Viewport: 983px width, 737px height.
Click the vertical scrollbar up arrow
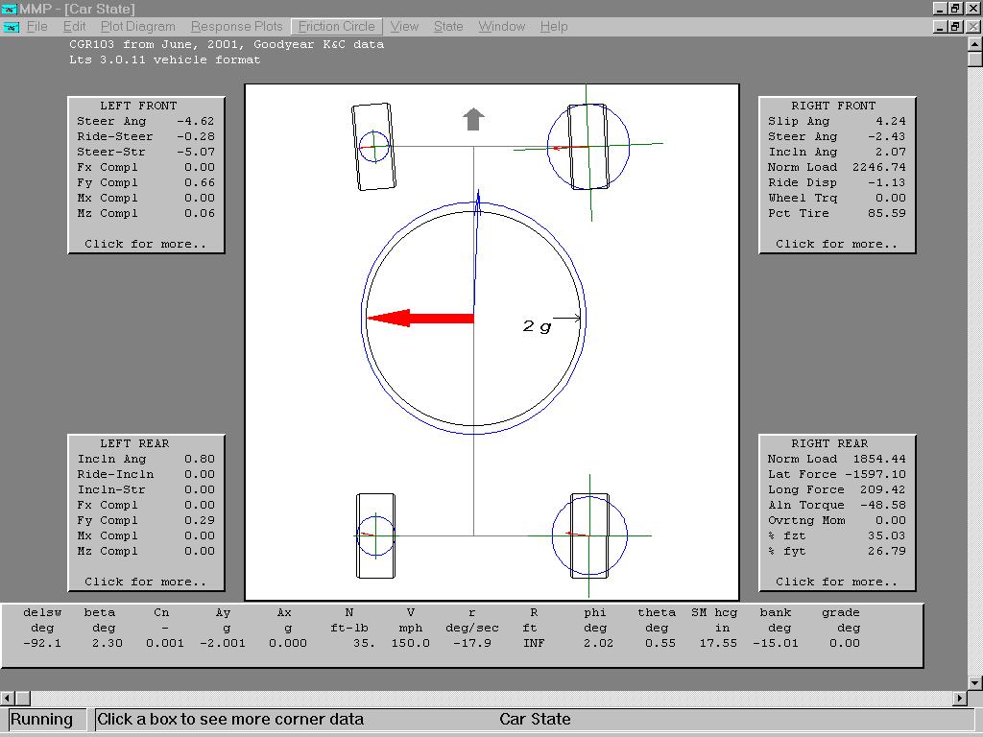point(975,44)
